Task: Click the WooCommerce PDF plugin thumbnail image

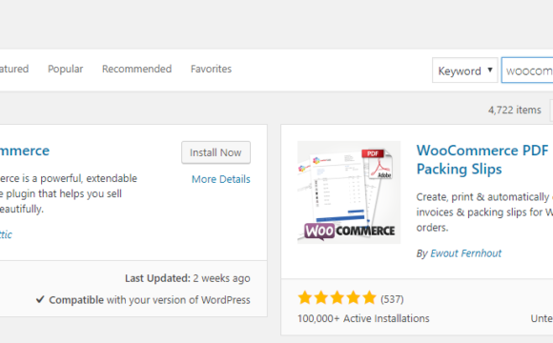Action: [x=349, y=192]
